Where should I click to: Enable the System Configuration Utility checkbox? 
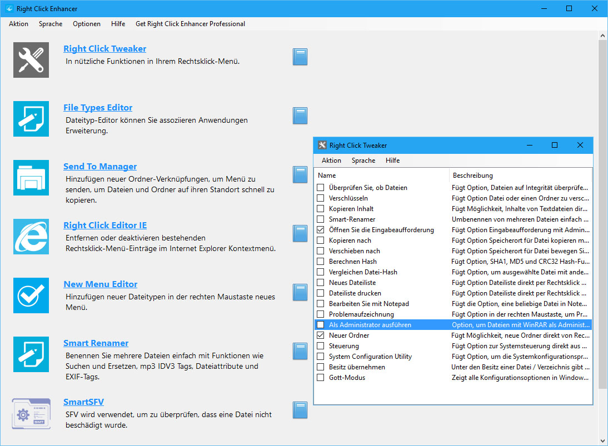point(320,357)
